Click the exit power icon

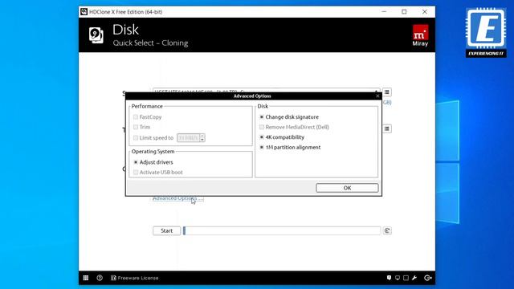(428, 278)
